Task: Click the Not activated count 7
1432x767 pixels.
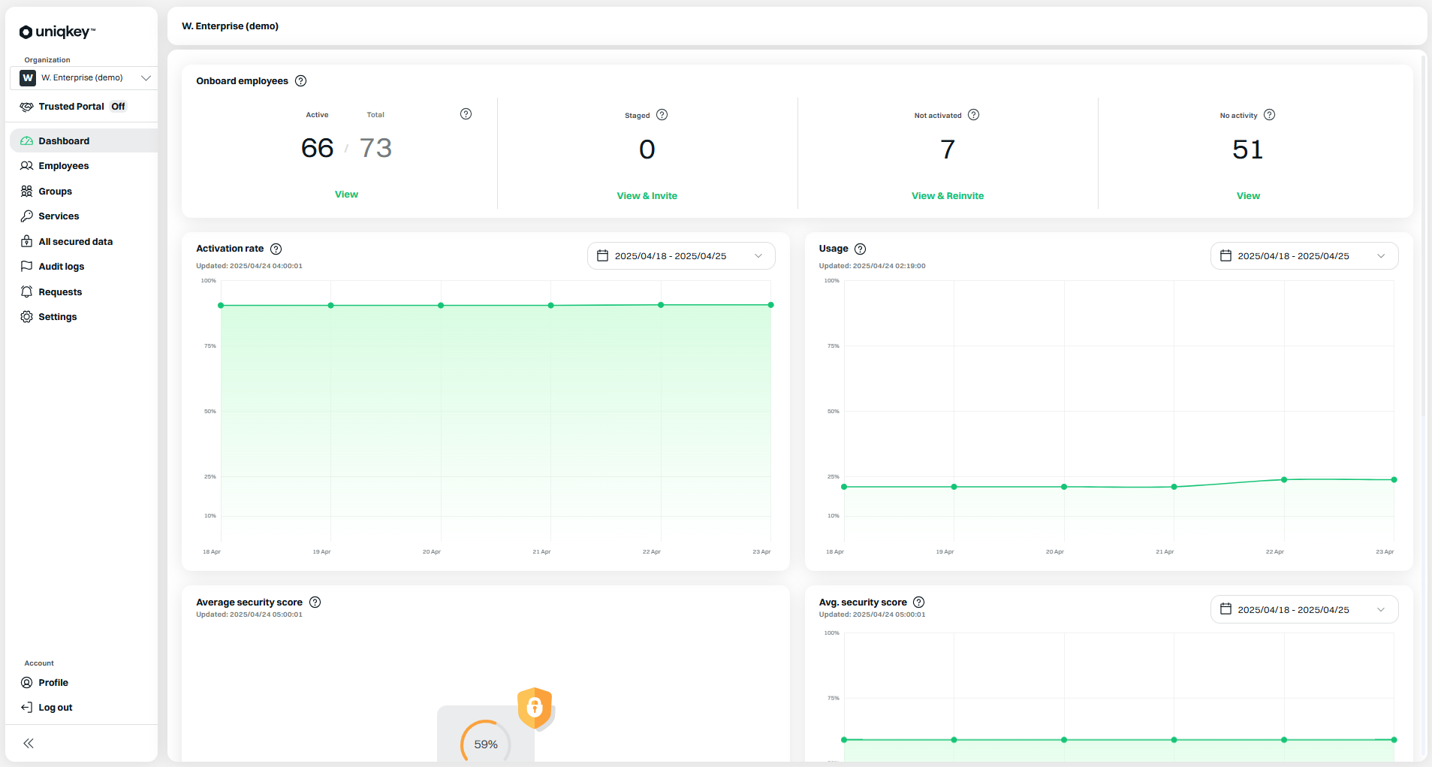Action: point(948,149)
